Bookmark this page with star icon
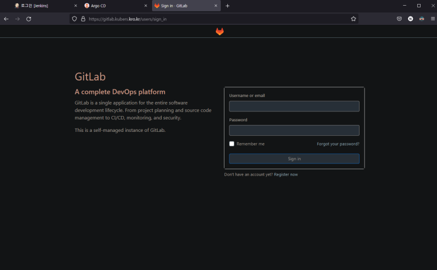This screenshot has height=270, width=437. [353, 19]
